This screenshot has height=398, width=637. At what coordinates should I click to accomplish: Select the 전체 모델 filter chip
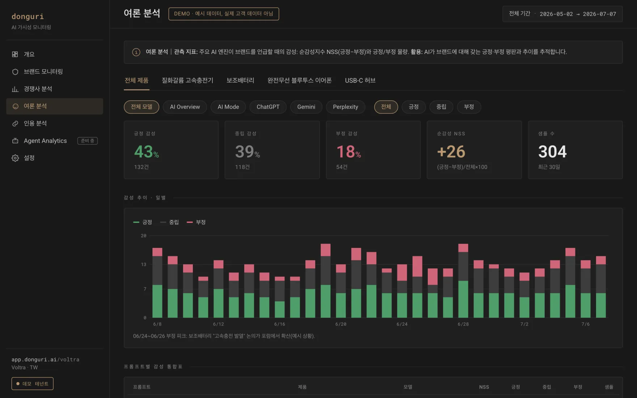tap(142, 107)
